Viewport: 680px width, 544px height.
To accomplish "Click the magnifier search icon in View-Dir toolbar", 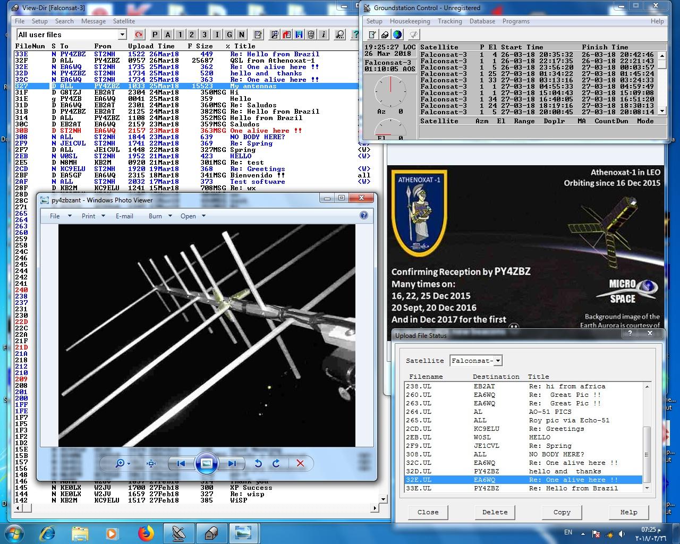I will 339,35.
